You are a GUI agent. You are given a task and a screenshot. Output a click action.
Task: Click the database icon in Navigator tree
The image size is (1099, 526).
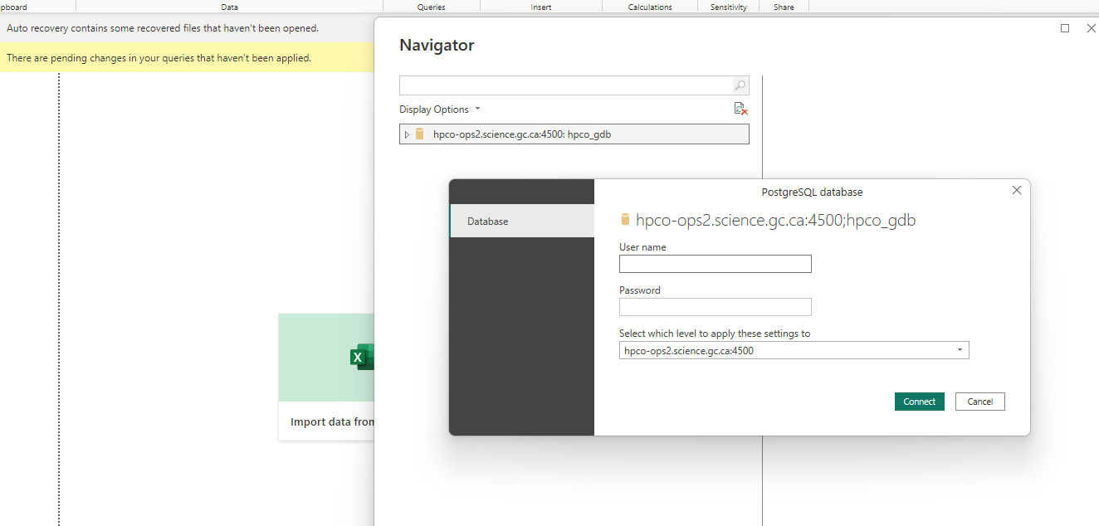tap(420, 134)
